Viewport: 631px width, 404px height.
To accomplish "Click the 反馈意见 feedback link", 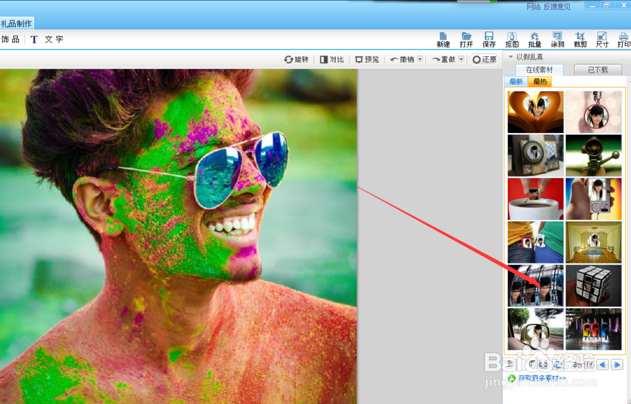I will pos(557,7).
